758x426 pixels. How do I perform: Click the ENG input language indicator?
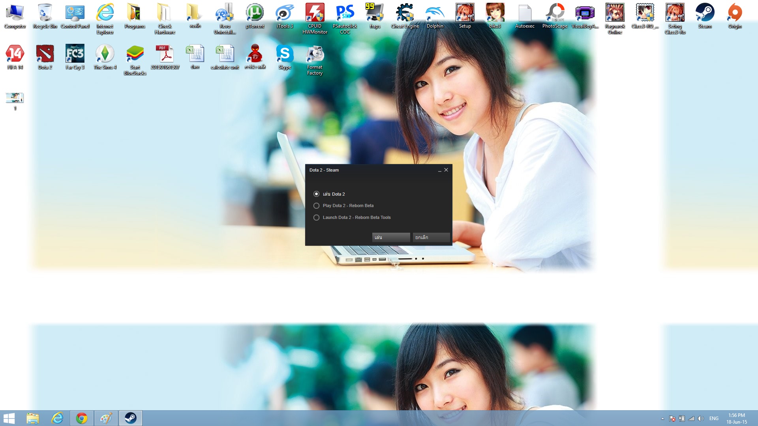[714, 419]
